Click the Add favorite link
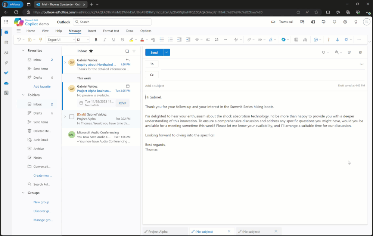This screenshot has height=236, width=373. [x=41, y=86]
